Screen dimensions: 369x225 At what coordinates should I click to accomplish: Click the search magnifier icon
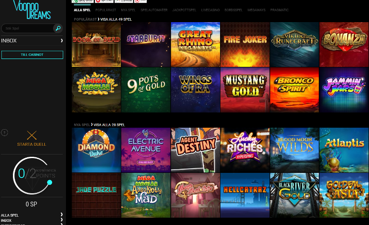[x=58, y=28]
